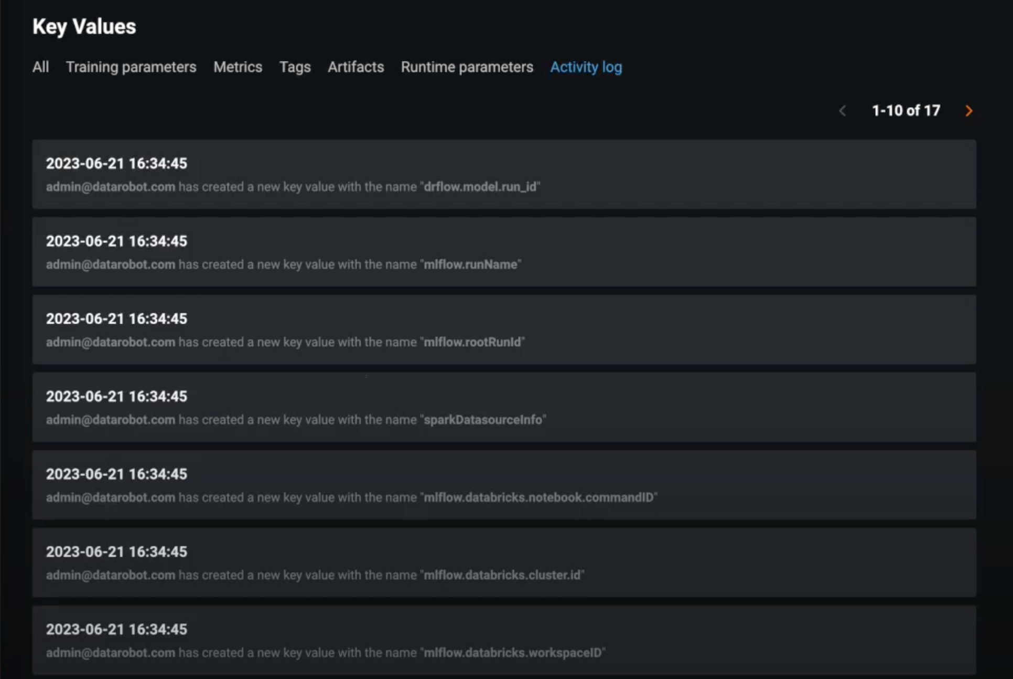Switch to the Artifacts tab
Screen dimensions: 1013x679
355,67
